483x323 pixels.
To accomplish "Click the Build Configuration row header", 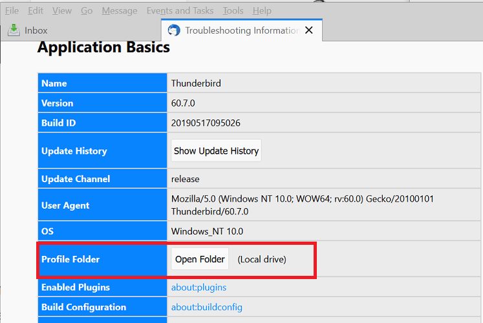I will click(102, 307).
